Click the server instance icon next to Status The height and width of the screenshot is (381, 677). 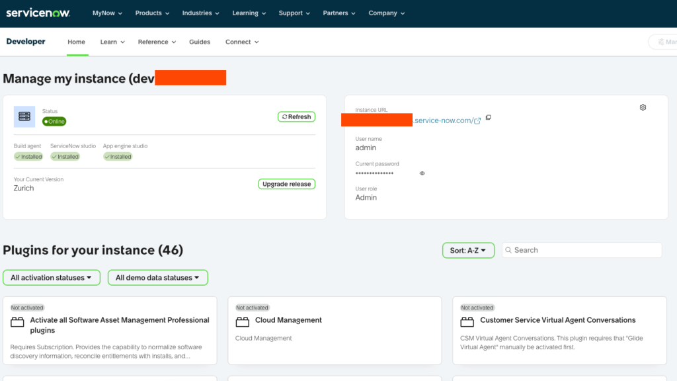(24, 116)
